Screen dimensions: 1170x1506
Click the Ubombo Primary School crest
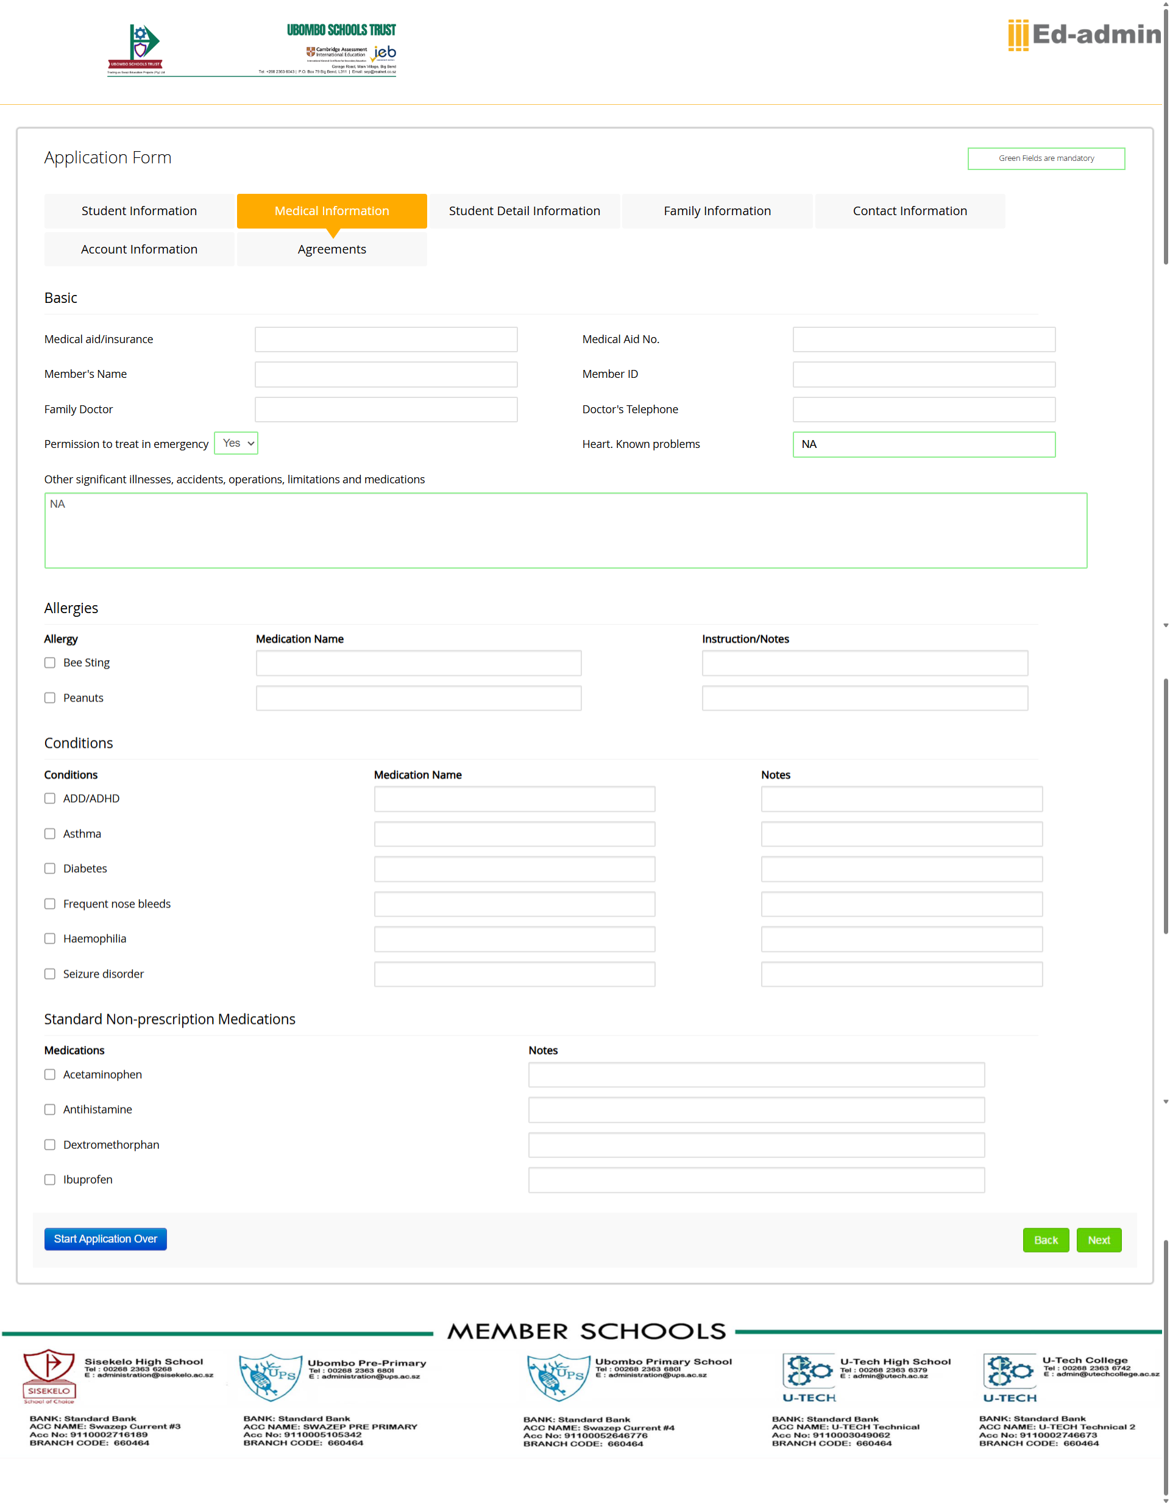point(558,1377)
